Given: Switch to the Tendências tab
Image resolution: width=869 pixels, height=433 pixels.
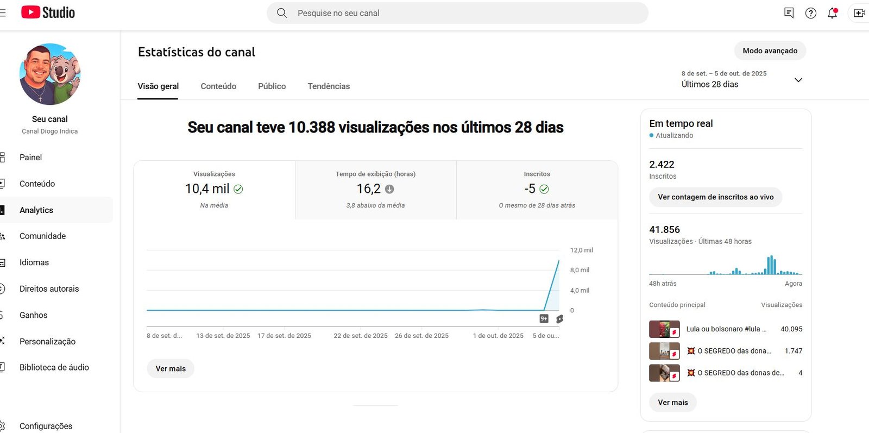Looking at the screenshot, I should [329, 86].
